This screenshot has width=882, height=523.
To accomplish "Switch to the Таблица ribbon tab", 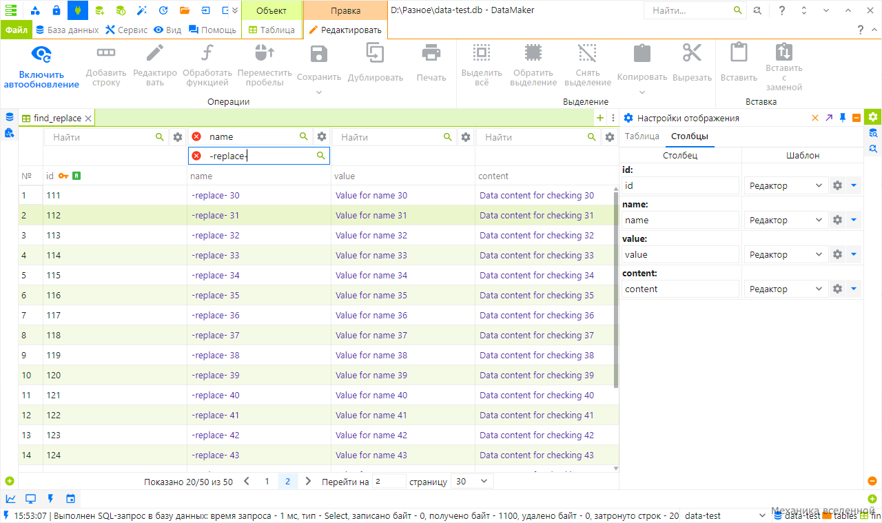I will [x=271, y=30].
